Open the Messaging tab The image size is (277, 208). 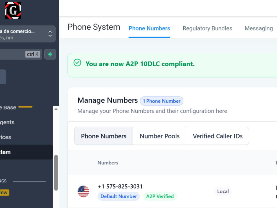coord(259,28)
